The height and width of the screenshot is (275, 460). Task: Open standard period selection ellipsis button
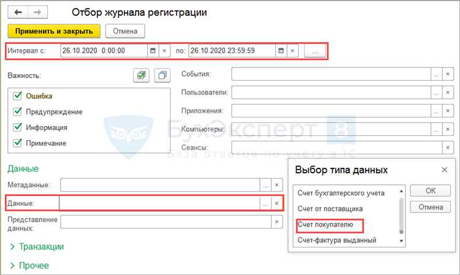[315, 51]
